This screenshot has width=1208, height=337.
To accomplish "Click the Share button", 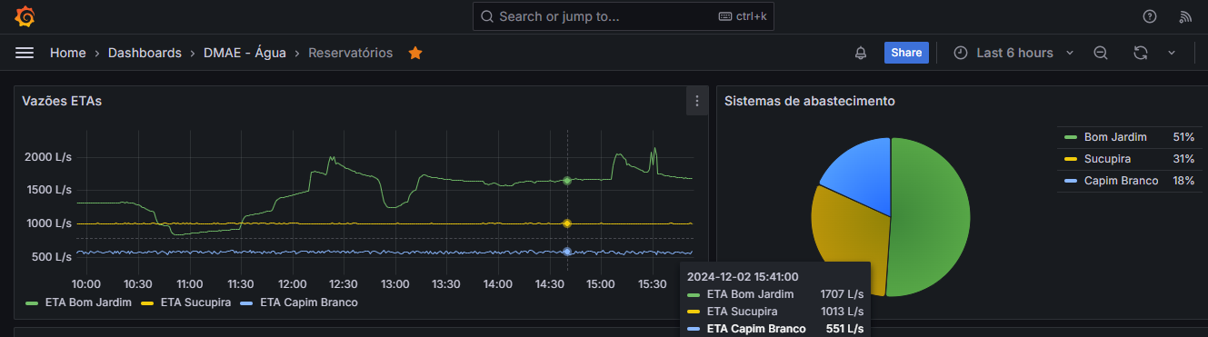I will coord(906,53).
